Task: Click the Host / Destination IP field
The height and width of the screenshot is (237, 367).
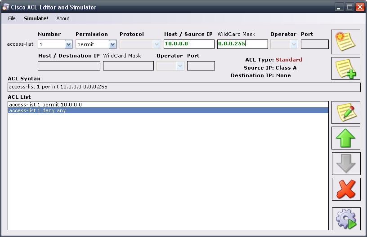Action: 69,66
